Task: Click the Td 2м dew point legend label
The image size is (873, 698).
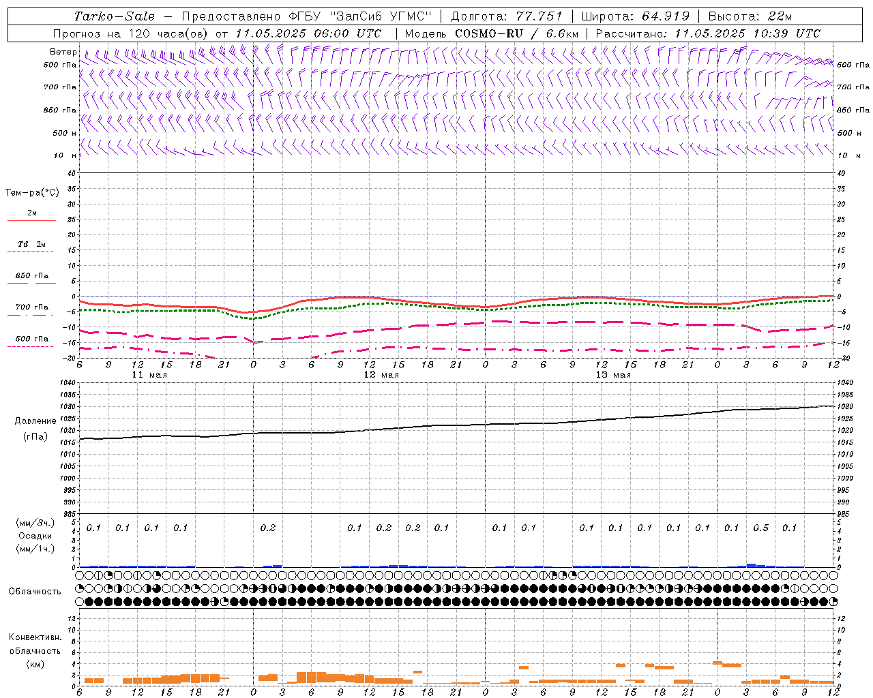Action: [32, 244]
